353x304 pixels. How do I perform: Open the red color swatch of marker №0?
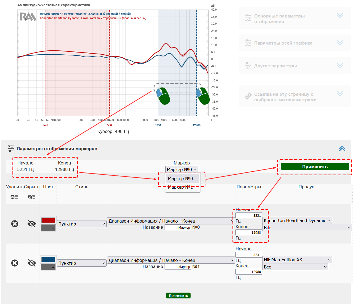48,220
